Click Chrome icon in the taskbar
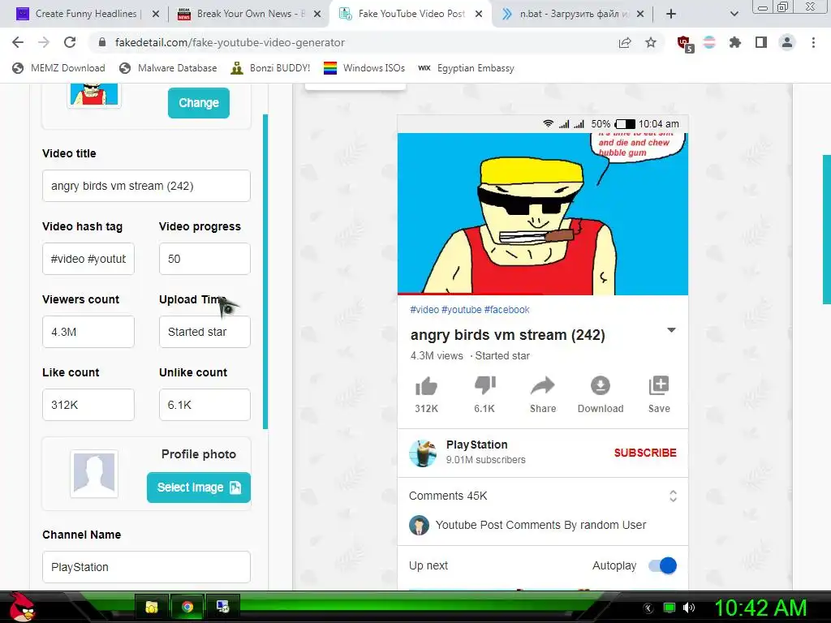Screen dimensions: 831x623 click(x=187, y=607)
